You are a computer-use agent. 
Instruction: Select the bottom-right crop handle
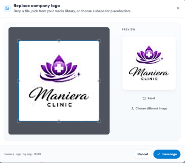tap(99, 121)
